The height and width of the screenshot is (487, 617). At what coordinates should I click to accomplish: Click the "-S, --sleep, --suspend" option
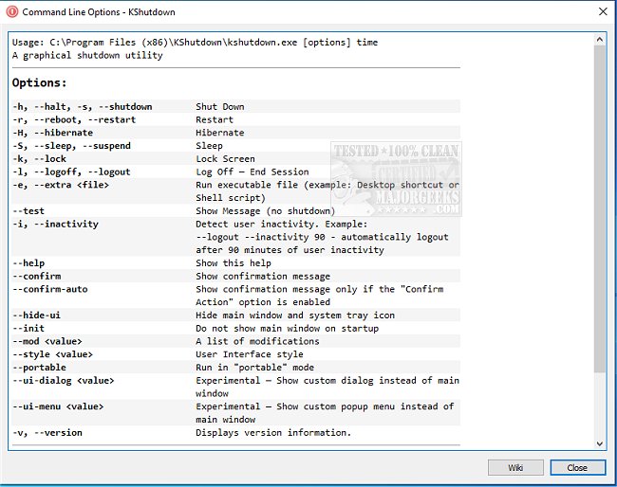pos(71,146)
